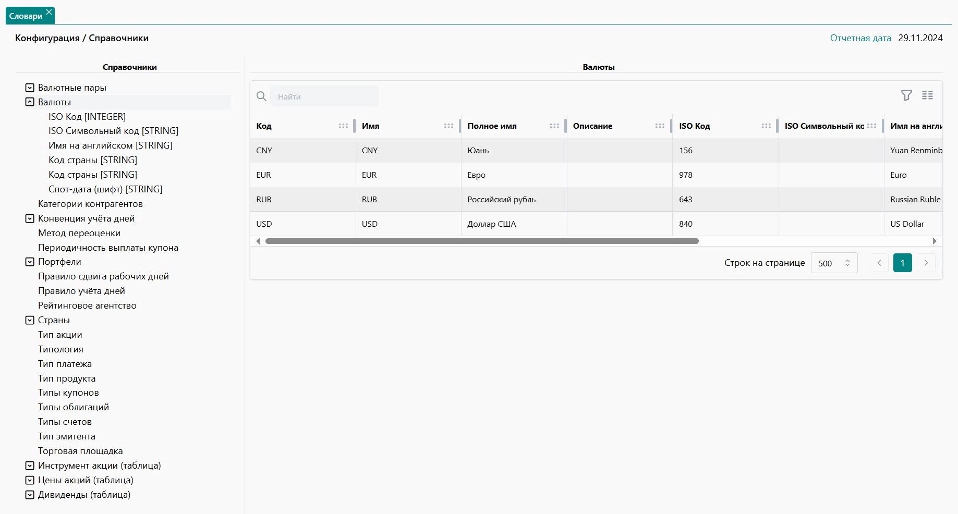Viewport: 958px width, 514px height.
Task: Go to the previous table page
Action: (x=879, y=263)
